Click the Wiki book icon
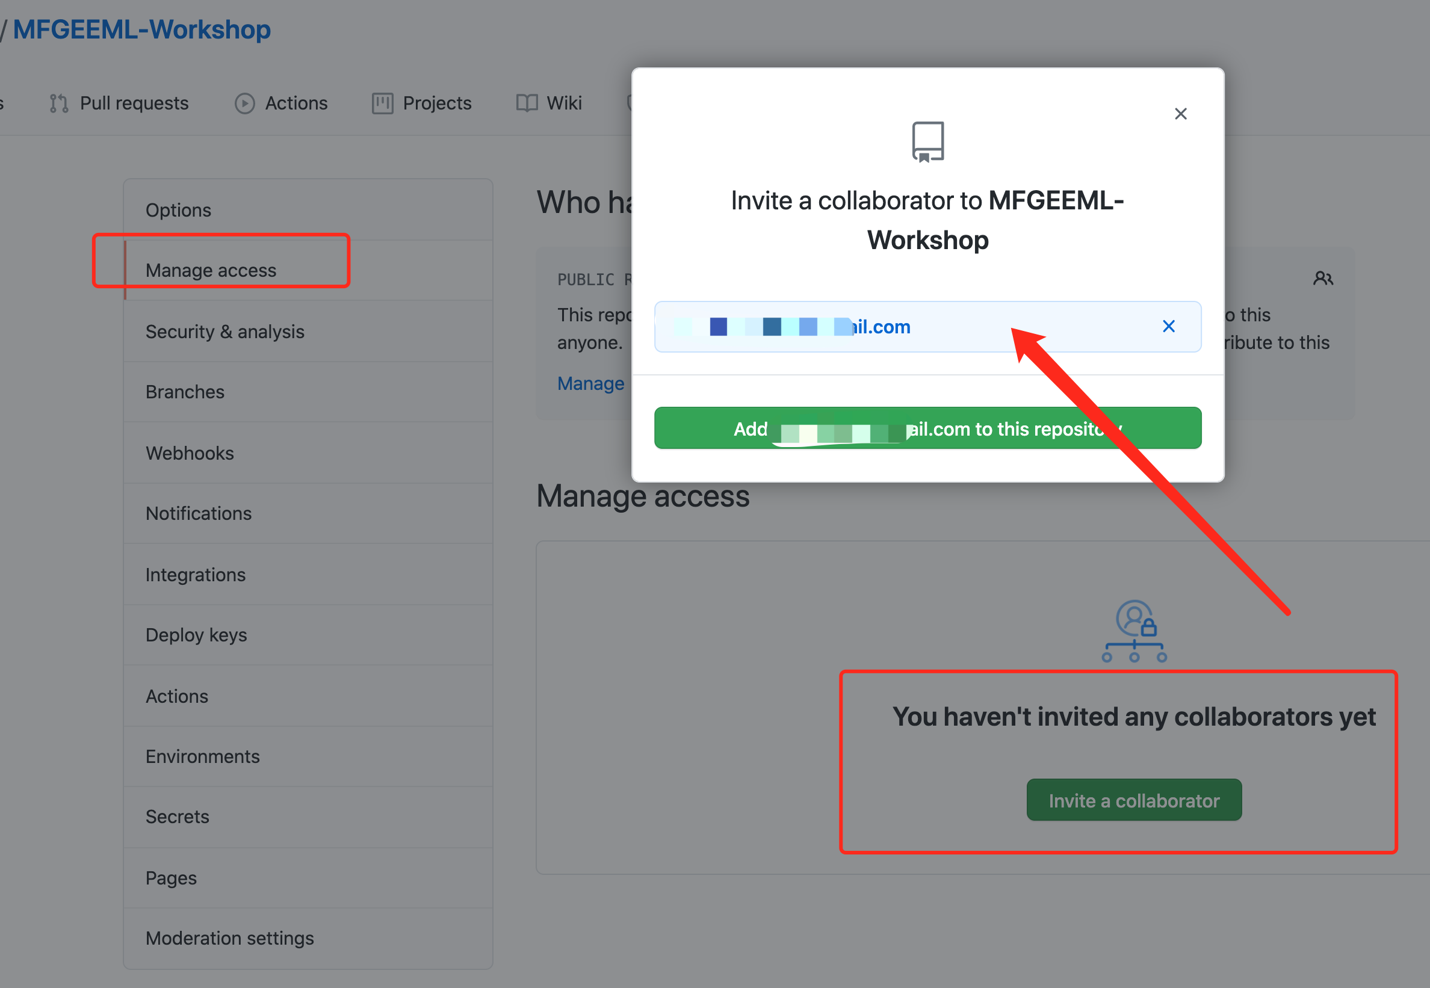The width and height of the screenshot is (1430, 988). coord(527,103)
